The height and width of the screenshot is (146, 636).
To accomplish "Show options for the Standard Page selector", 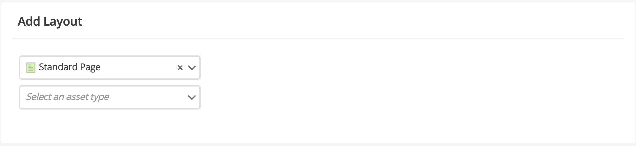I will (x=192, y=68).
